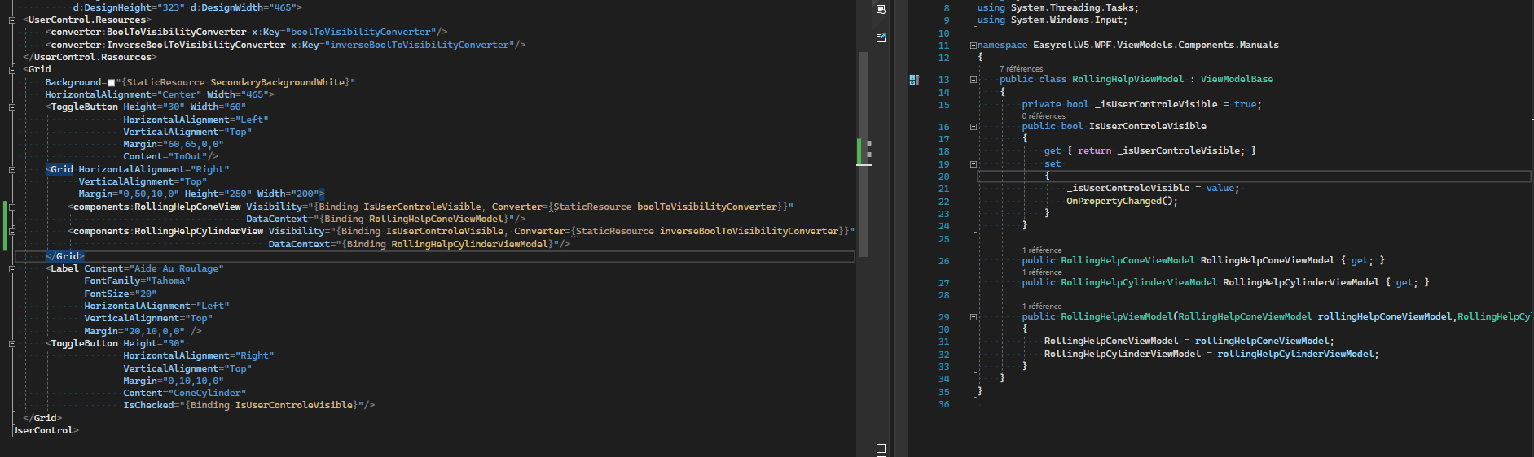Click Content="InOut" attribute value
Viewport: 1534px width, 457px height.
(x=187, y=156)
